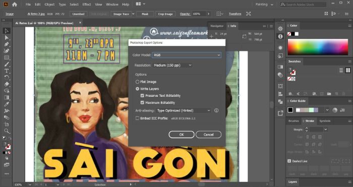Switch to the Navigator tab

(x=217, y=26)
